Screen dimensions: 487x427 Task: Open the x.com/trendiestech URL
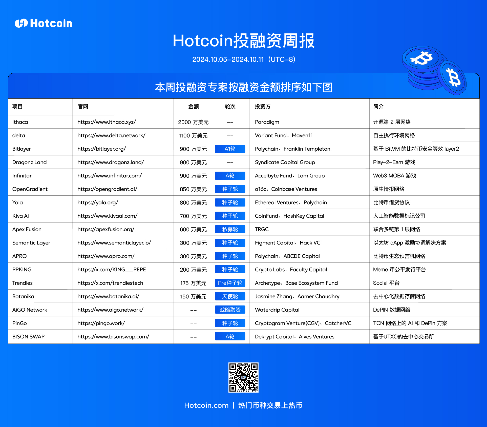[110, 283]
